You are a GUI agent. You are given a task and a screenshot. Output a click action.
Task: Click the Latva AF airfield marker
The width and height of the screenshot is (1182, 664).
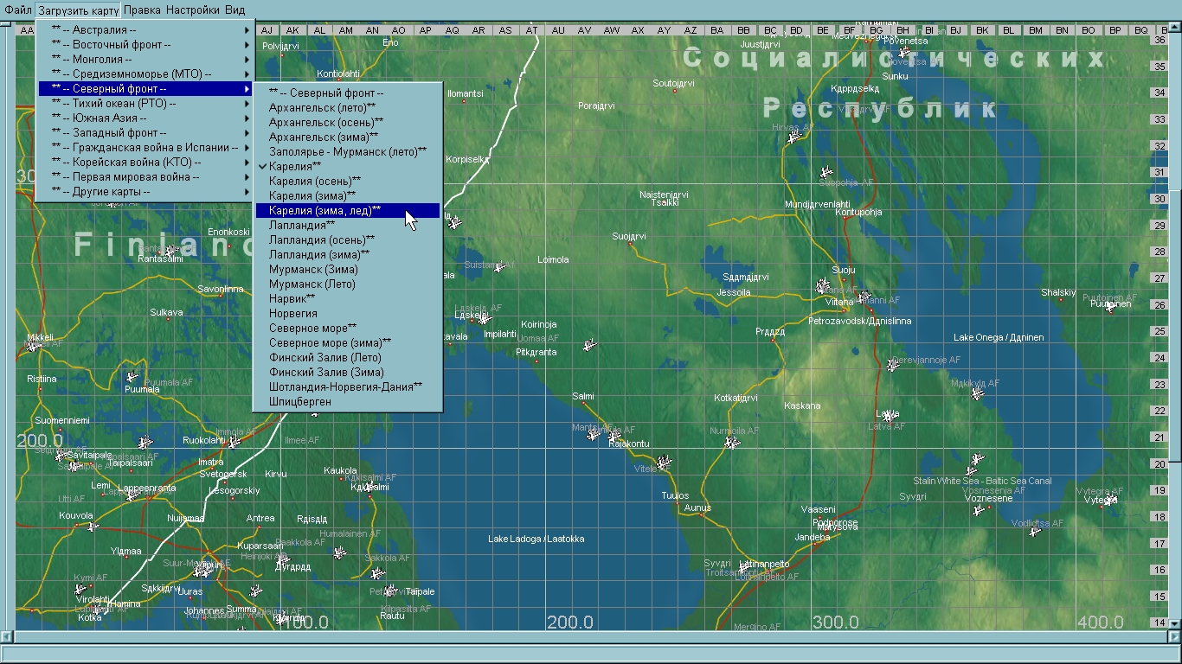889,416
